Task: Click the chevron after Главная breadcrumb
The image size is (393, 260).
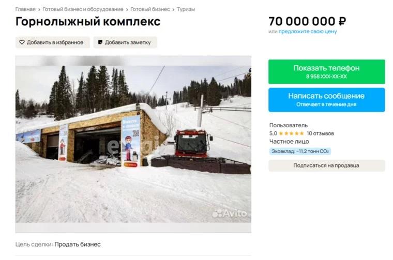Action: [39, 9]
